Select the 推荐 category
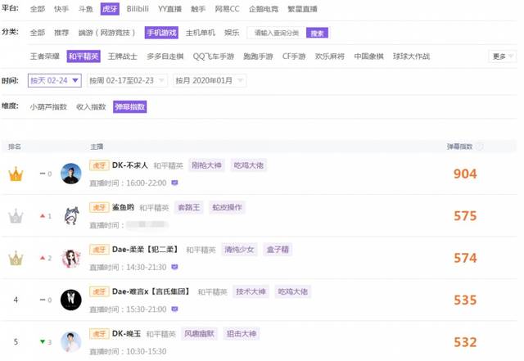Screen dimensions: 524x361 [61, 33]
